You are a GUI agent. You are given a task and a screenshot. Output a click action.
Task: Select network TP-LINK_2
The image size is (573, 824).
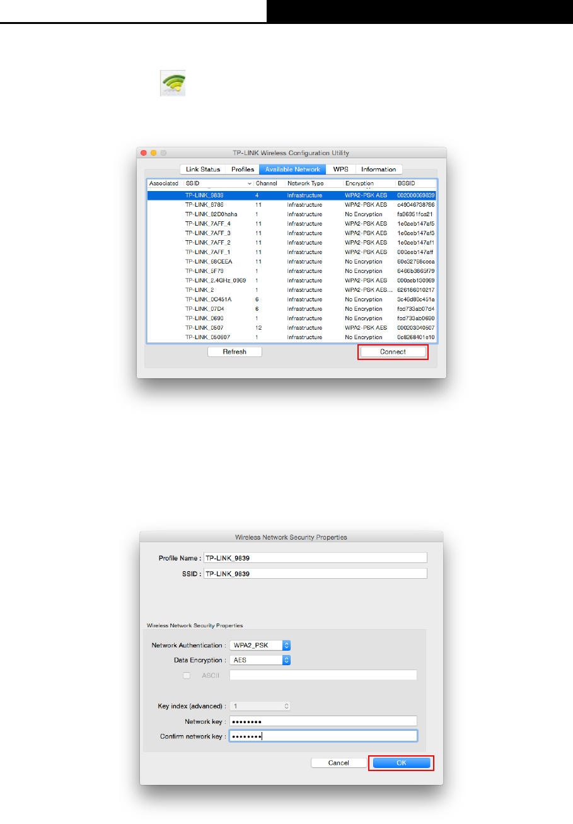pyautogui.click(x=292, y=290)
